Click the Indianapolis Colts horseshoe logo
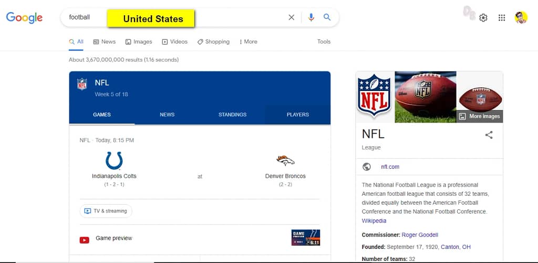 (114, 160)
